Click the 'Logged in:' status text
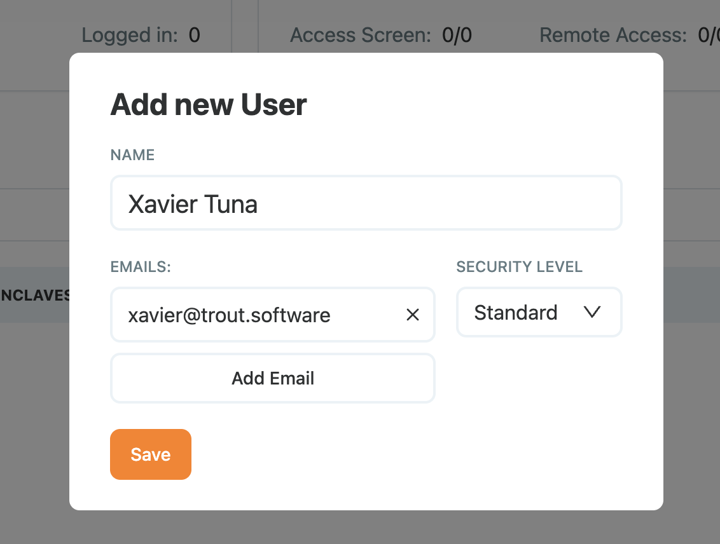 (x=130, y=36)
